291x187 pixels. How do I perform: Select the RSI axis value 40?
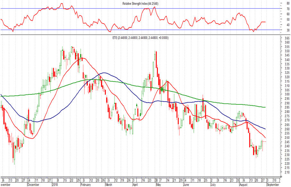coord(288,25)
